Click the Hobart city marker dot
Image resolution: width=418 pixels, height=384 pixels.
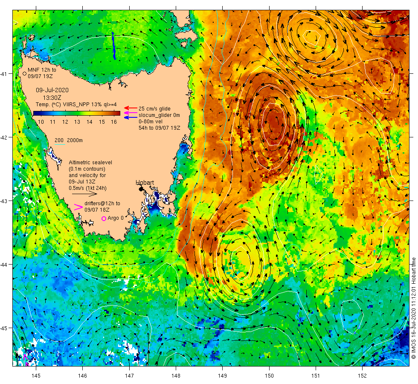[x=141, y=189]
